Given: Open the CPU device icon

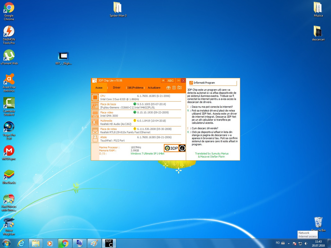Looking at the screenshot, I should 95,97.
